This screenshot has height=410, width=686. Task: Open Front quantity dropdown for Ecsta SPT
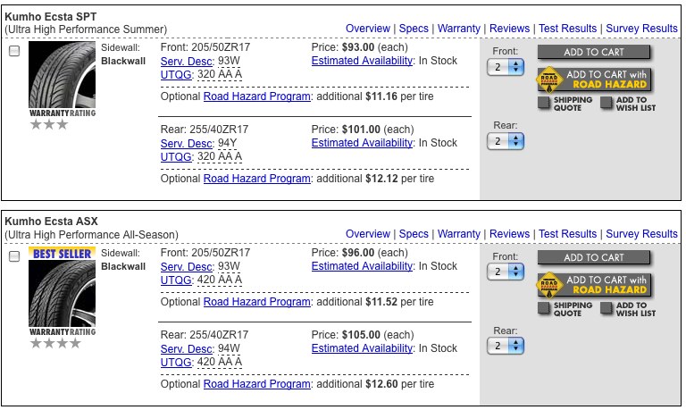click(x=506, y=67)
